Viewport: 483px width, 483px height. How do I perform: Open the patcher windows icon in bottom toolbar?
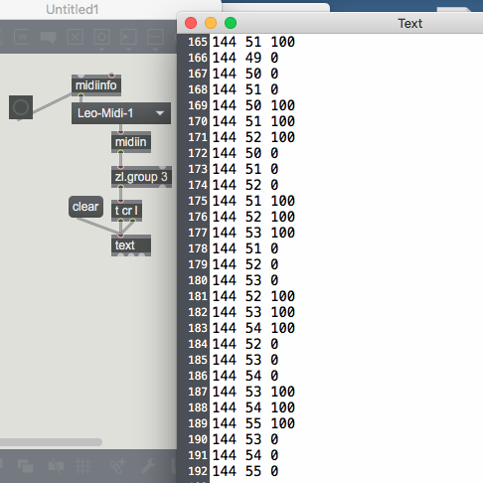tap(25, 466)
